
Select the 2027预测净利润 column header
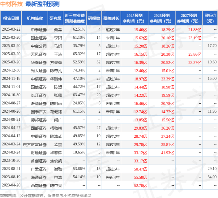(x=189, y=18)
